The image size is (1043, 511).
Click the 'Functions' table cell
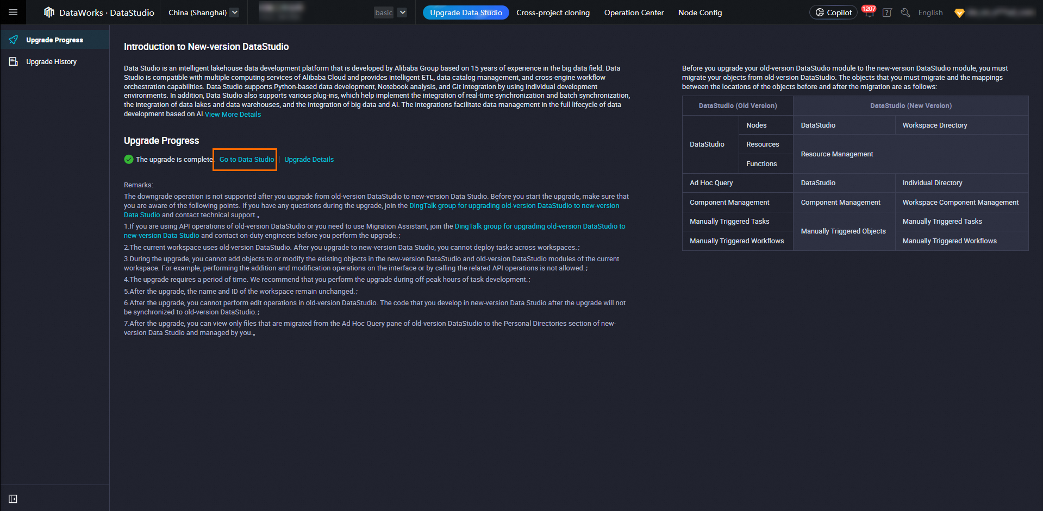coord(766,163)
